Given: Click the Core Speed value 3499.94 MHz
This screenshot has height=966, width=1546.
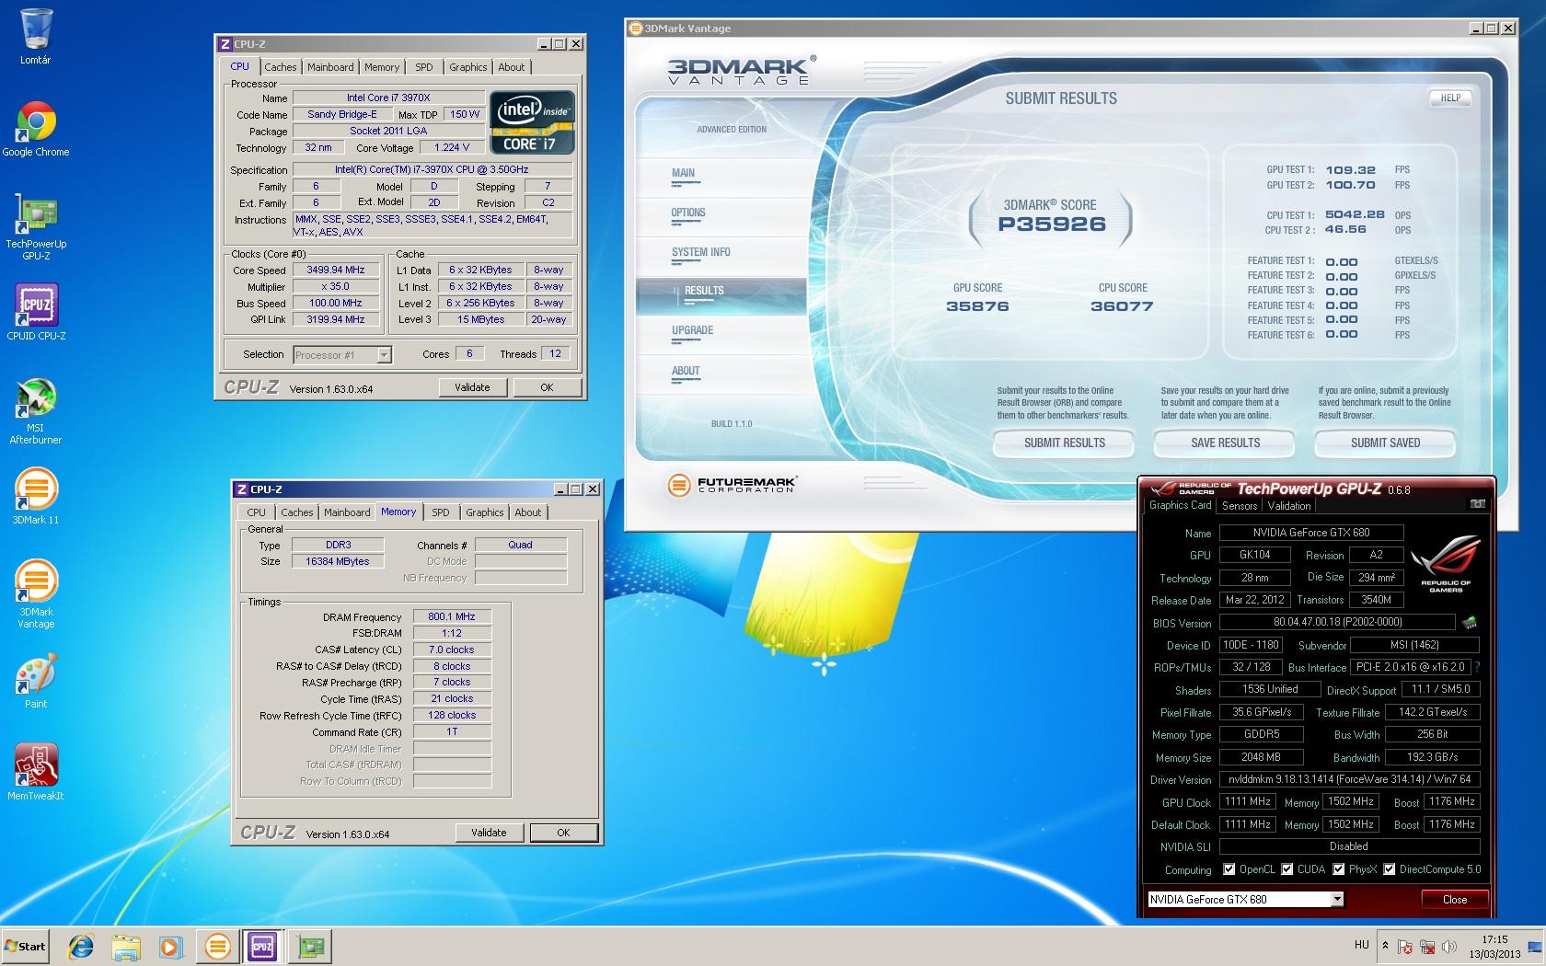Looking at the screenshot, I should pos(336,270).
